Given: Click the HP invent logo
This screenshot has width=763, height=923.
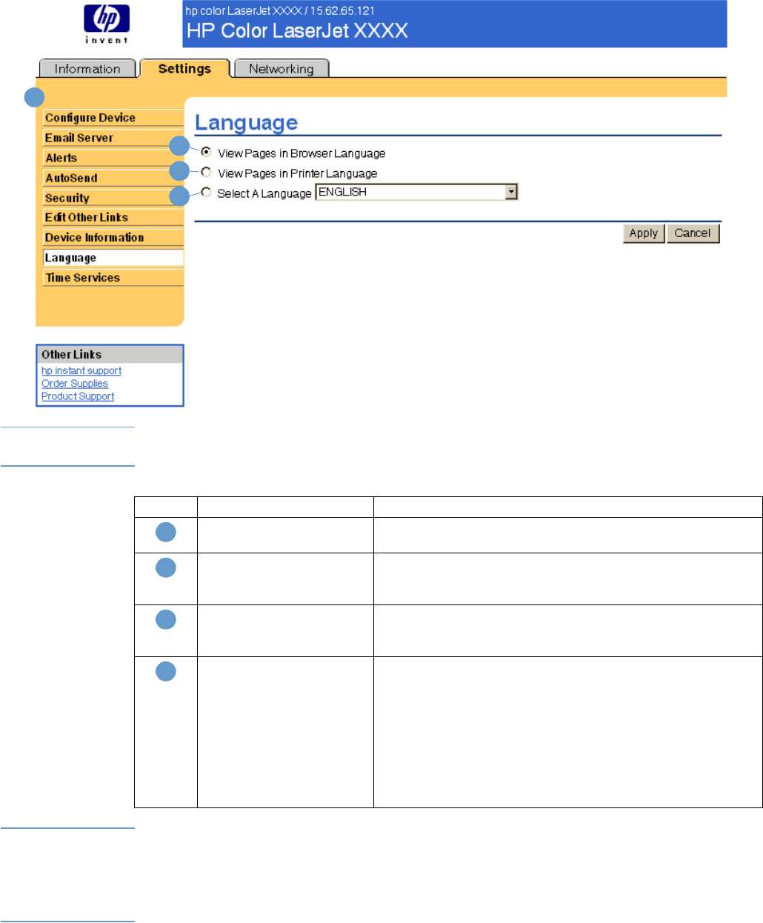Looking at the screenshot, I should pos(107,24).
